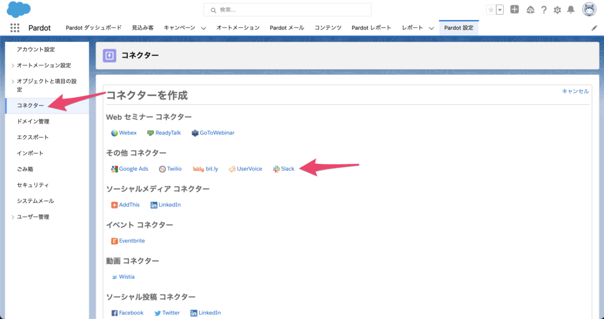Click the LinkedIn icon under social media connectors
This screenshot has height=319, width=604.
tap(154, 205)
